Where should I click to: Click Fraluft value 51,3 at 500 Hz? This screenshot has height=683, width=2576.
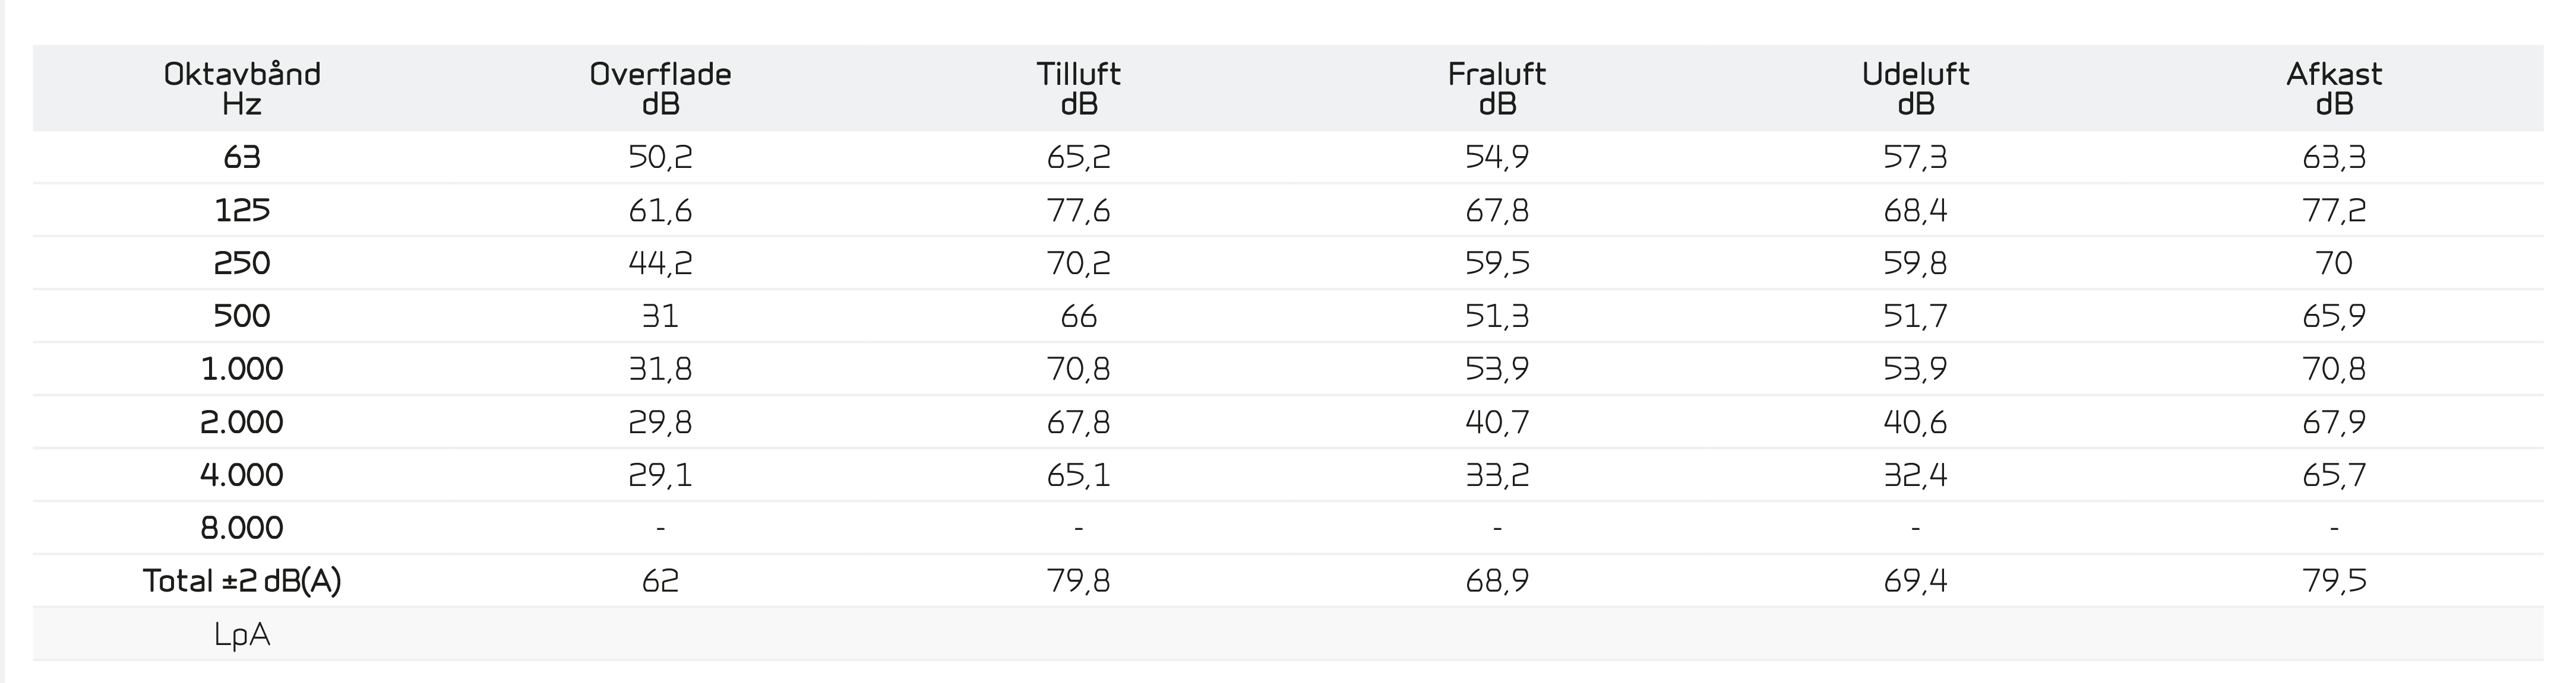(1496, 316)
